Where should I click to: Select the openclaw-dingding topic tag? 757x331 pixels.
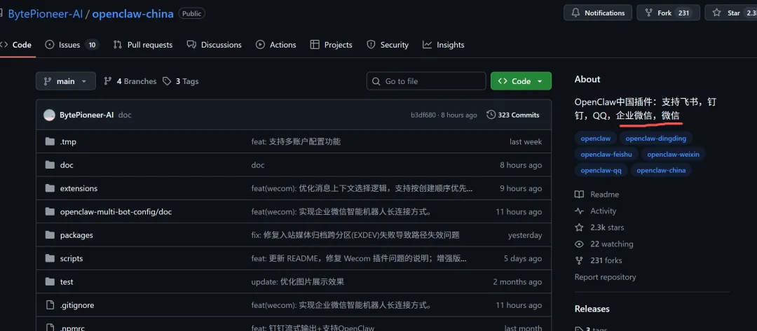click(x=655, y=139)
